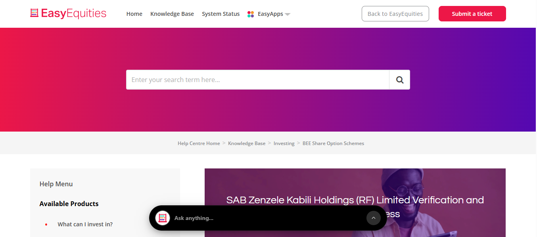This screenshot has height=237, width=537.
Task: Open the Investing breadcrumb link
Action: pos(284,143)
